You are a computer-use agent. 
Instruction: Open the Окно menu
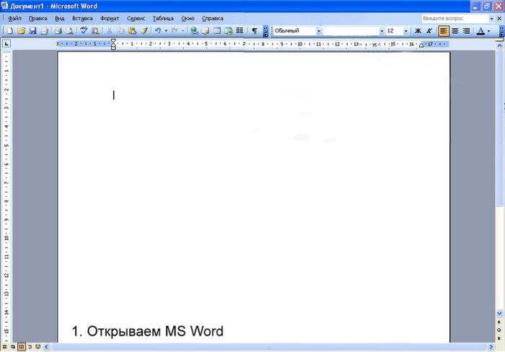point(188,18)
